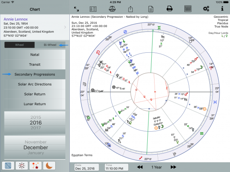Image resolution: width=230 pixels, height=172 pixels.
Task: Tap Annie Lennox name in sidebar
Action: [16, 19]
